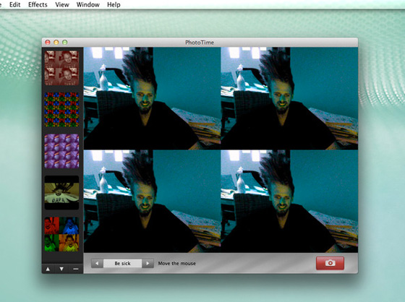405x302 pixels.
Task: Select the sepia four-face thumbnail
Action: 61,68
